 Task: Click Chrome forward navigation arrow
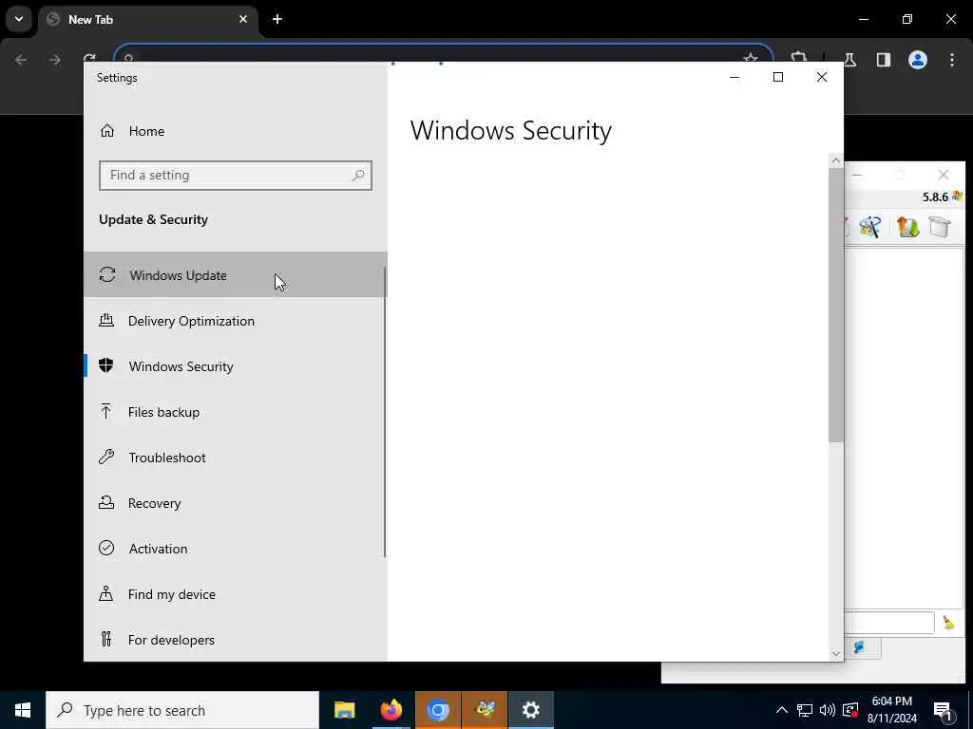click(54, 60)
